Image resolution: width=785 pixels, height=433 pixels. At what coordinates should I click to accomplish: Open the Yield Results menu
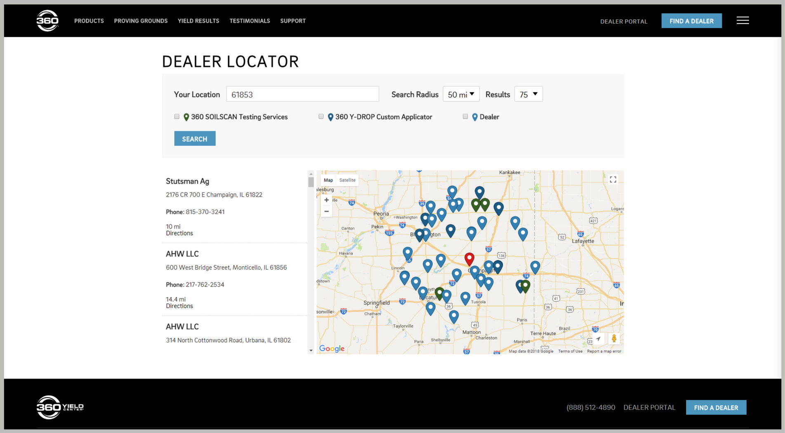[198, 21]
